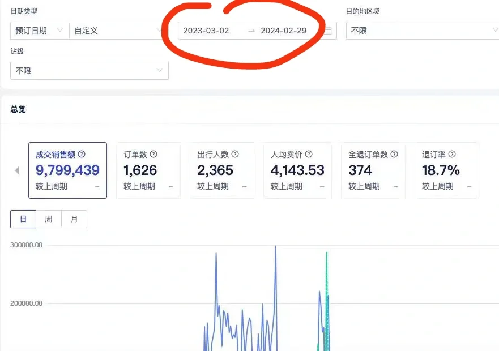The width and height of the screenshot is (499, 351).
Task: Toggle the 订单数 metric card selection
Action: [148, 170]
